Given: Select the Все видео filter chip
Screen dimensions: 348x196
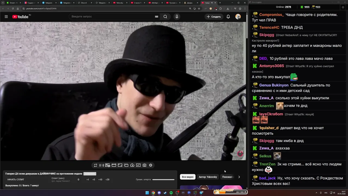Looking at the screenshot, I should pyautogui.click(x=188, y=177).
